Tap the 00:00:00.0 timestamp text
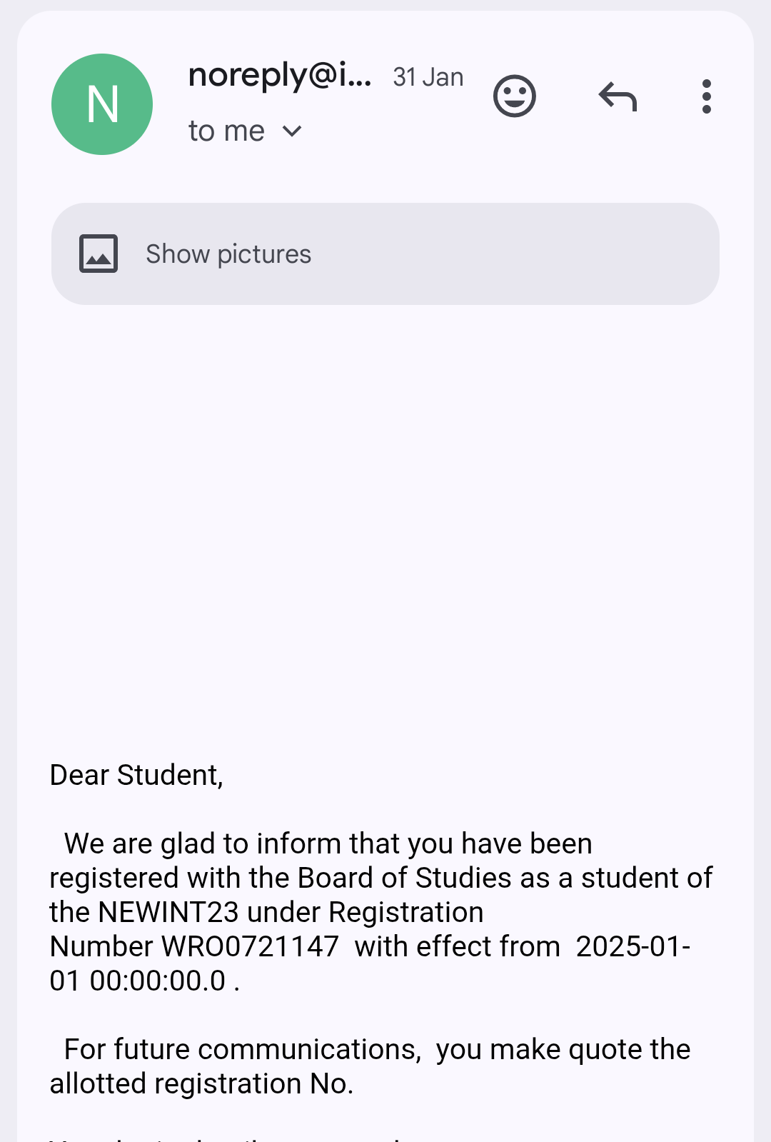Viewport: 771px width, 1142px height. [157, 981]
